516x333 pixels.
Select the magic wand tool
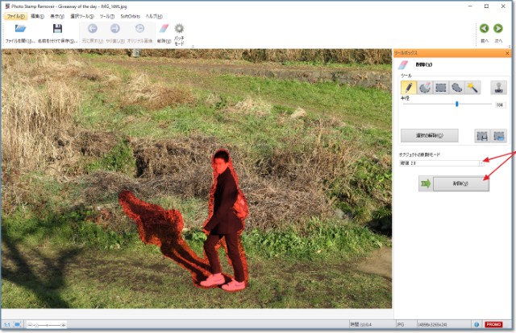click(472, 86)
